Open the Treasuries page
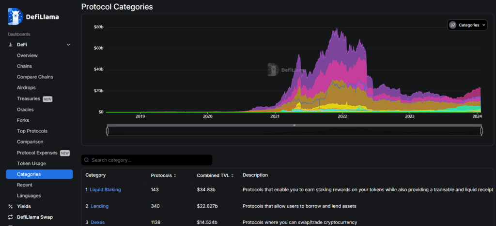This screenshot has height=226, width=496. pyautogui.click(x=29, y=99)
